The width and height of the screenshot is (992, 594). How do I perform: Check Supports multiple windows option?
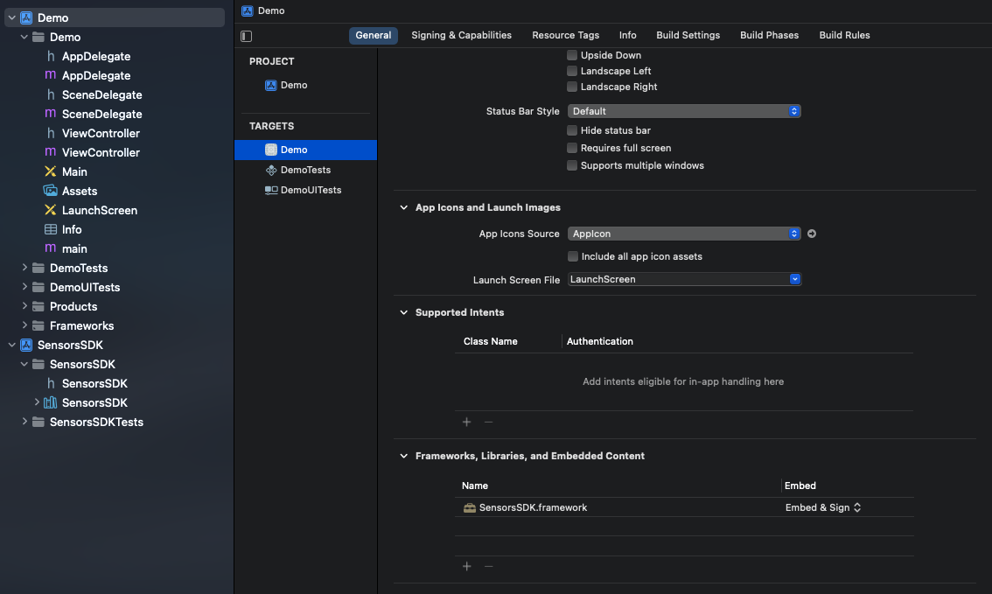coord(572,165)
